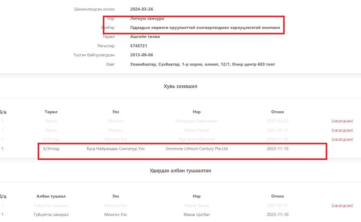The image size is (361, 222).
Task: Click the shareholder date 2023-11-10
Action: (277, 149)
